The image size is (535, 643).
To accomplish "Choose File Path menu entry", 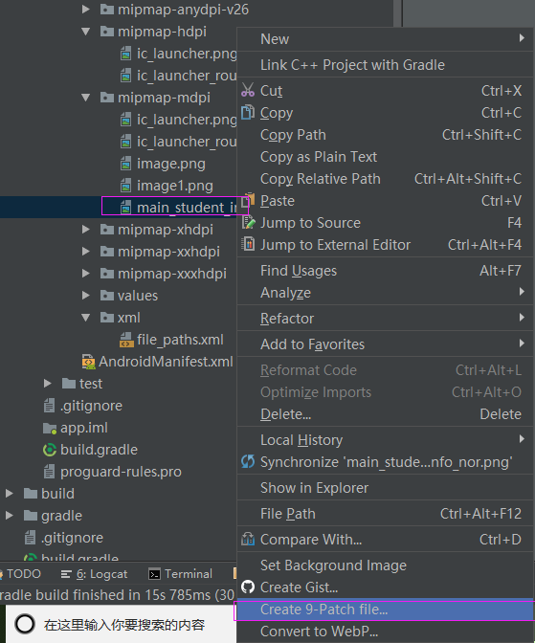I will (x=385, y=514).
